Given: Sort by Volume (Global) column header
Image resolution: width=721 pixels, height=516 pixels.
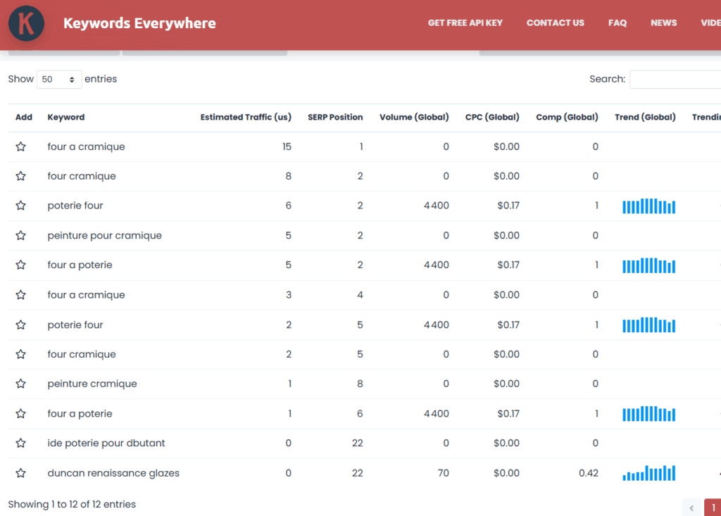Looking at the screenshot, I should (414, 118).
